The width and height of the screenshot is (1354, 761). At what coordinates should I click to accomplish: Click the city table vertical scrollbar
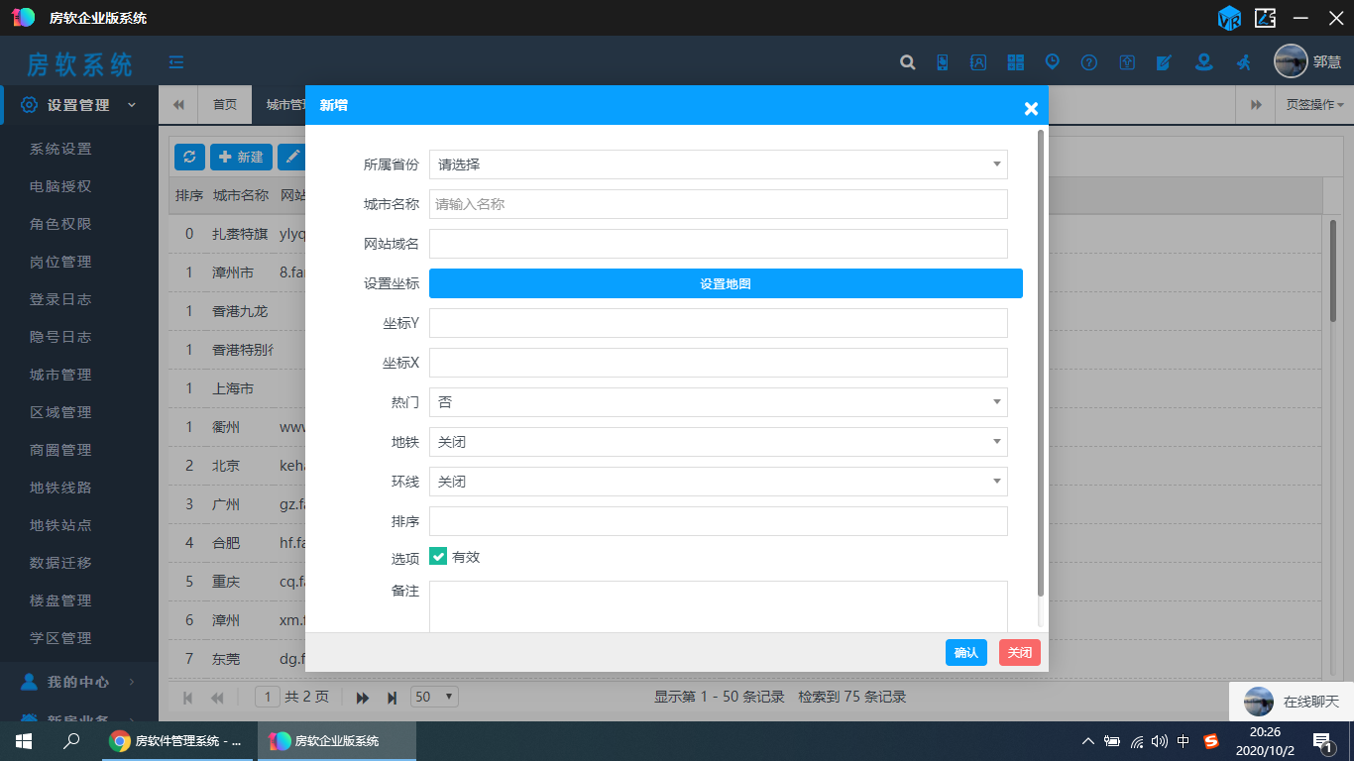coord(1333,271)
